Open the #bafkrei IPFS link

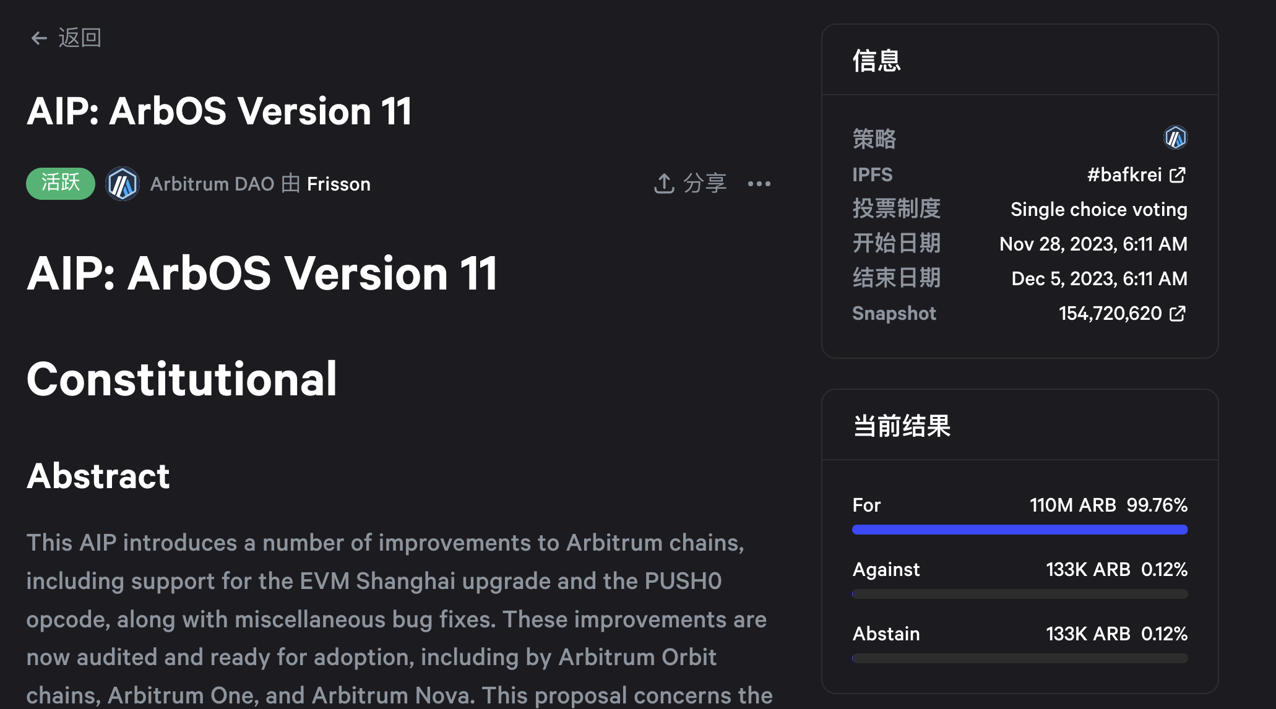1124,175
